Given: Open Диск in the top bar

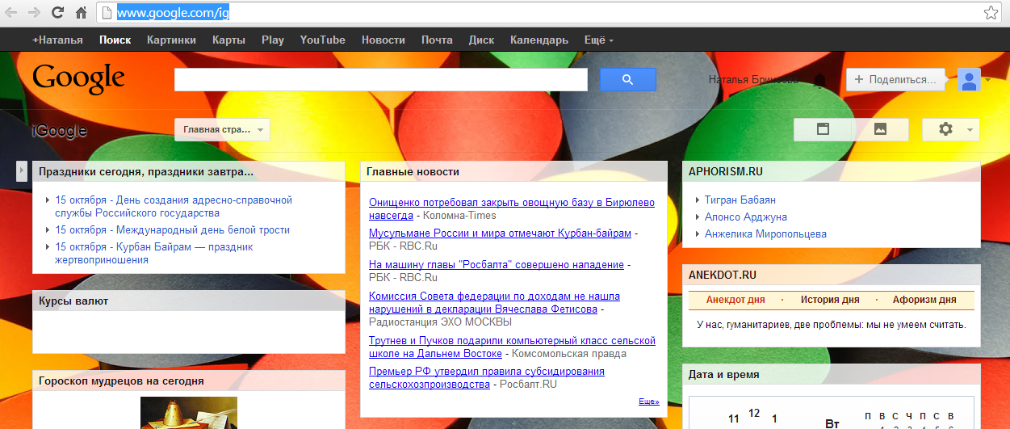Looking at the screenshot, I should [x=481, y=40].
